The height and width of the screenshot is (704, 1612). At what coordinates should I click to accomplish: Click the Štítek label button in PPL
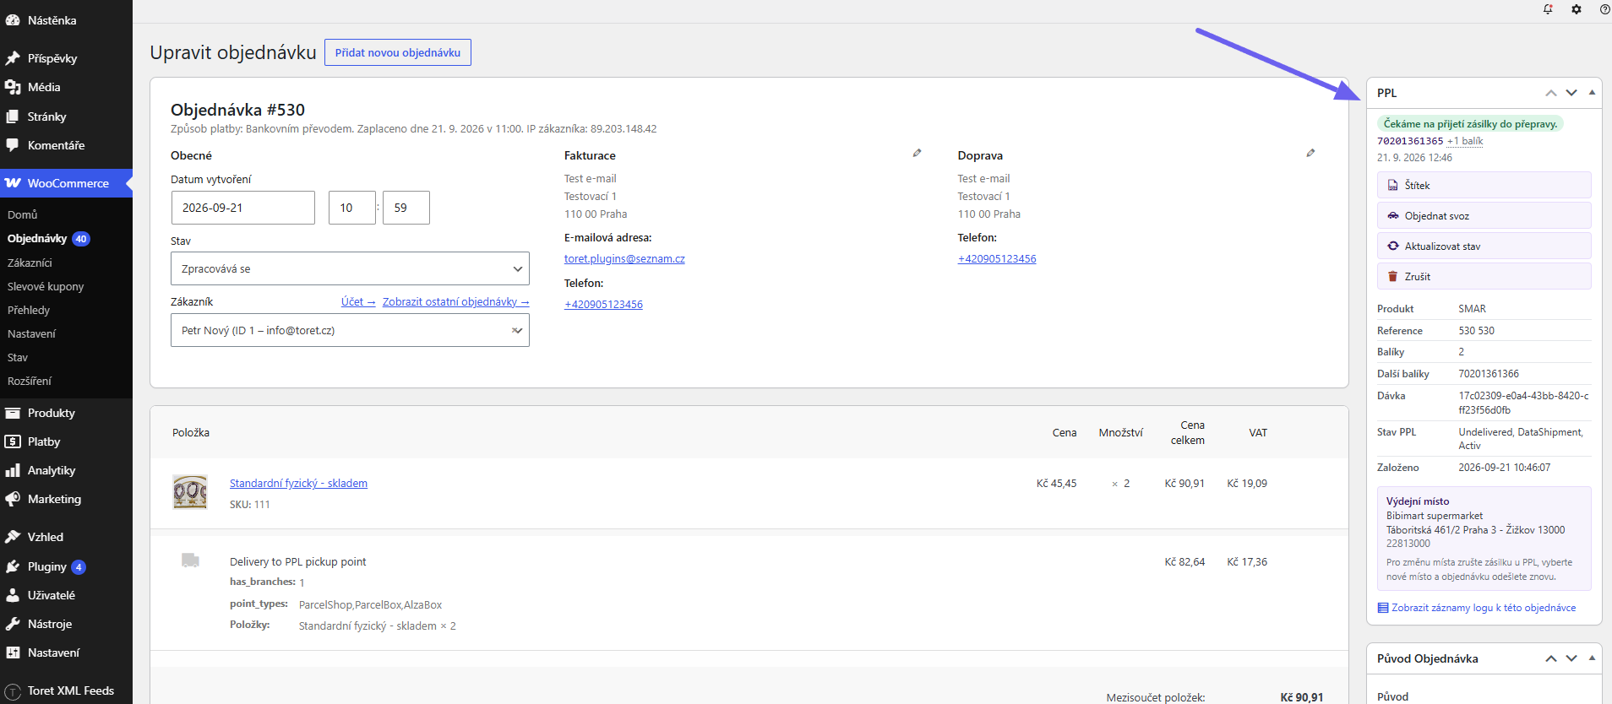[x=1484, y=185]
